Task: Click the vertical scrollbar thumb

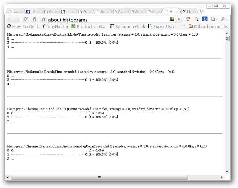Action: [227, 38]
